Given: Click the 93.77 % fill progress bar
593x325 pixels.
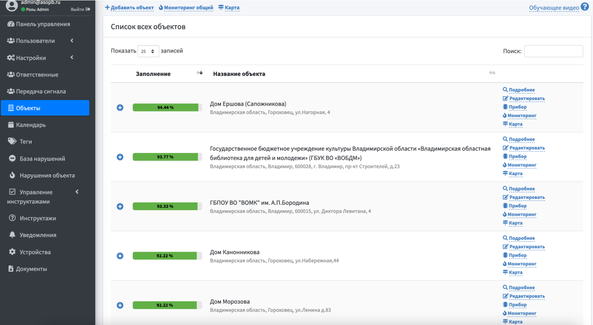Looking at the screenshot, I should [167, 157].
